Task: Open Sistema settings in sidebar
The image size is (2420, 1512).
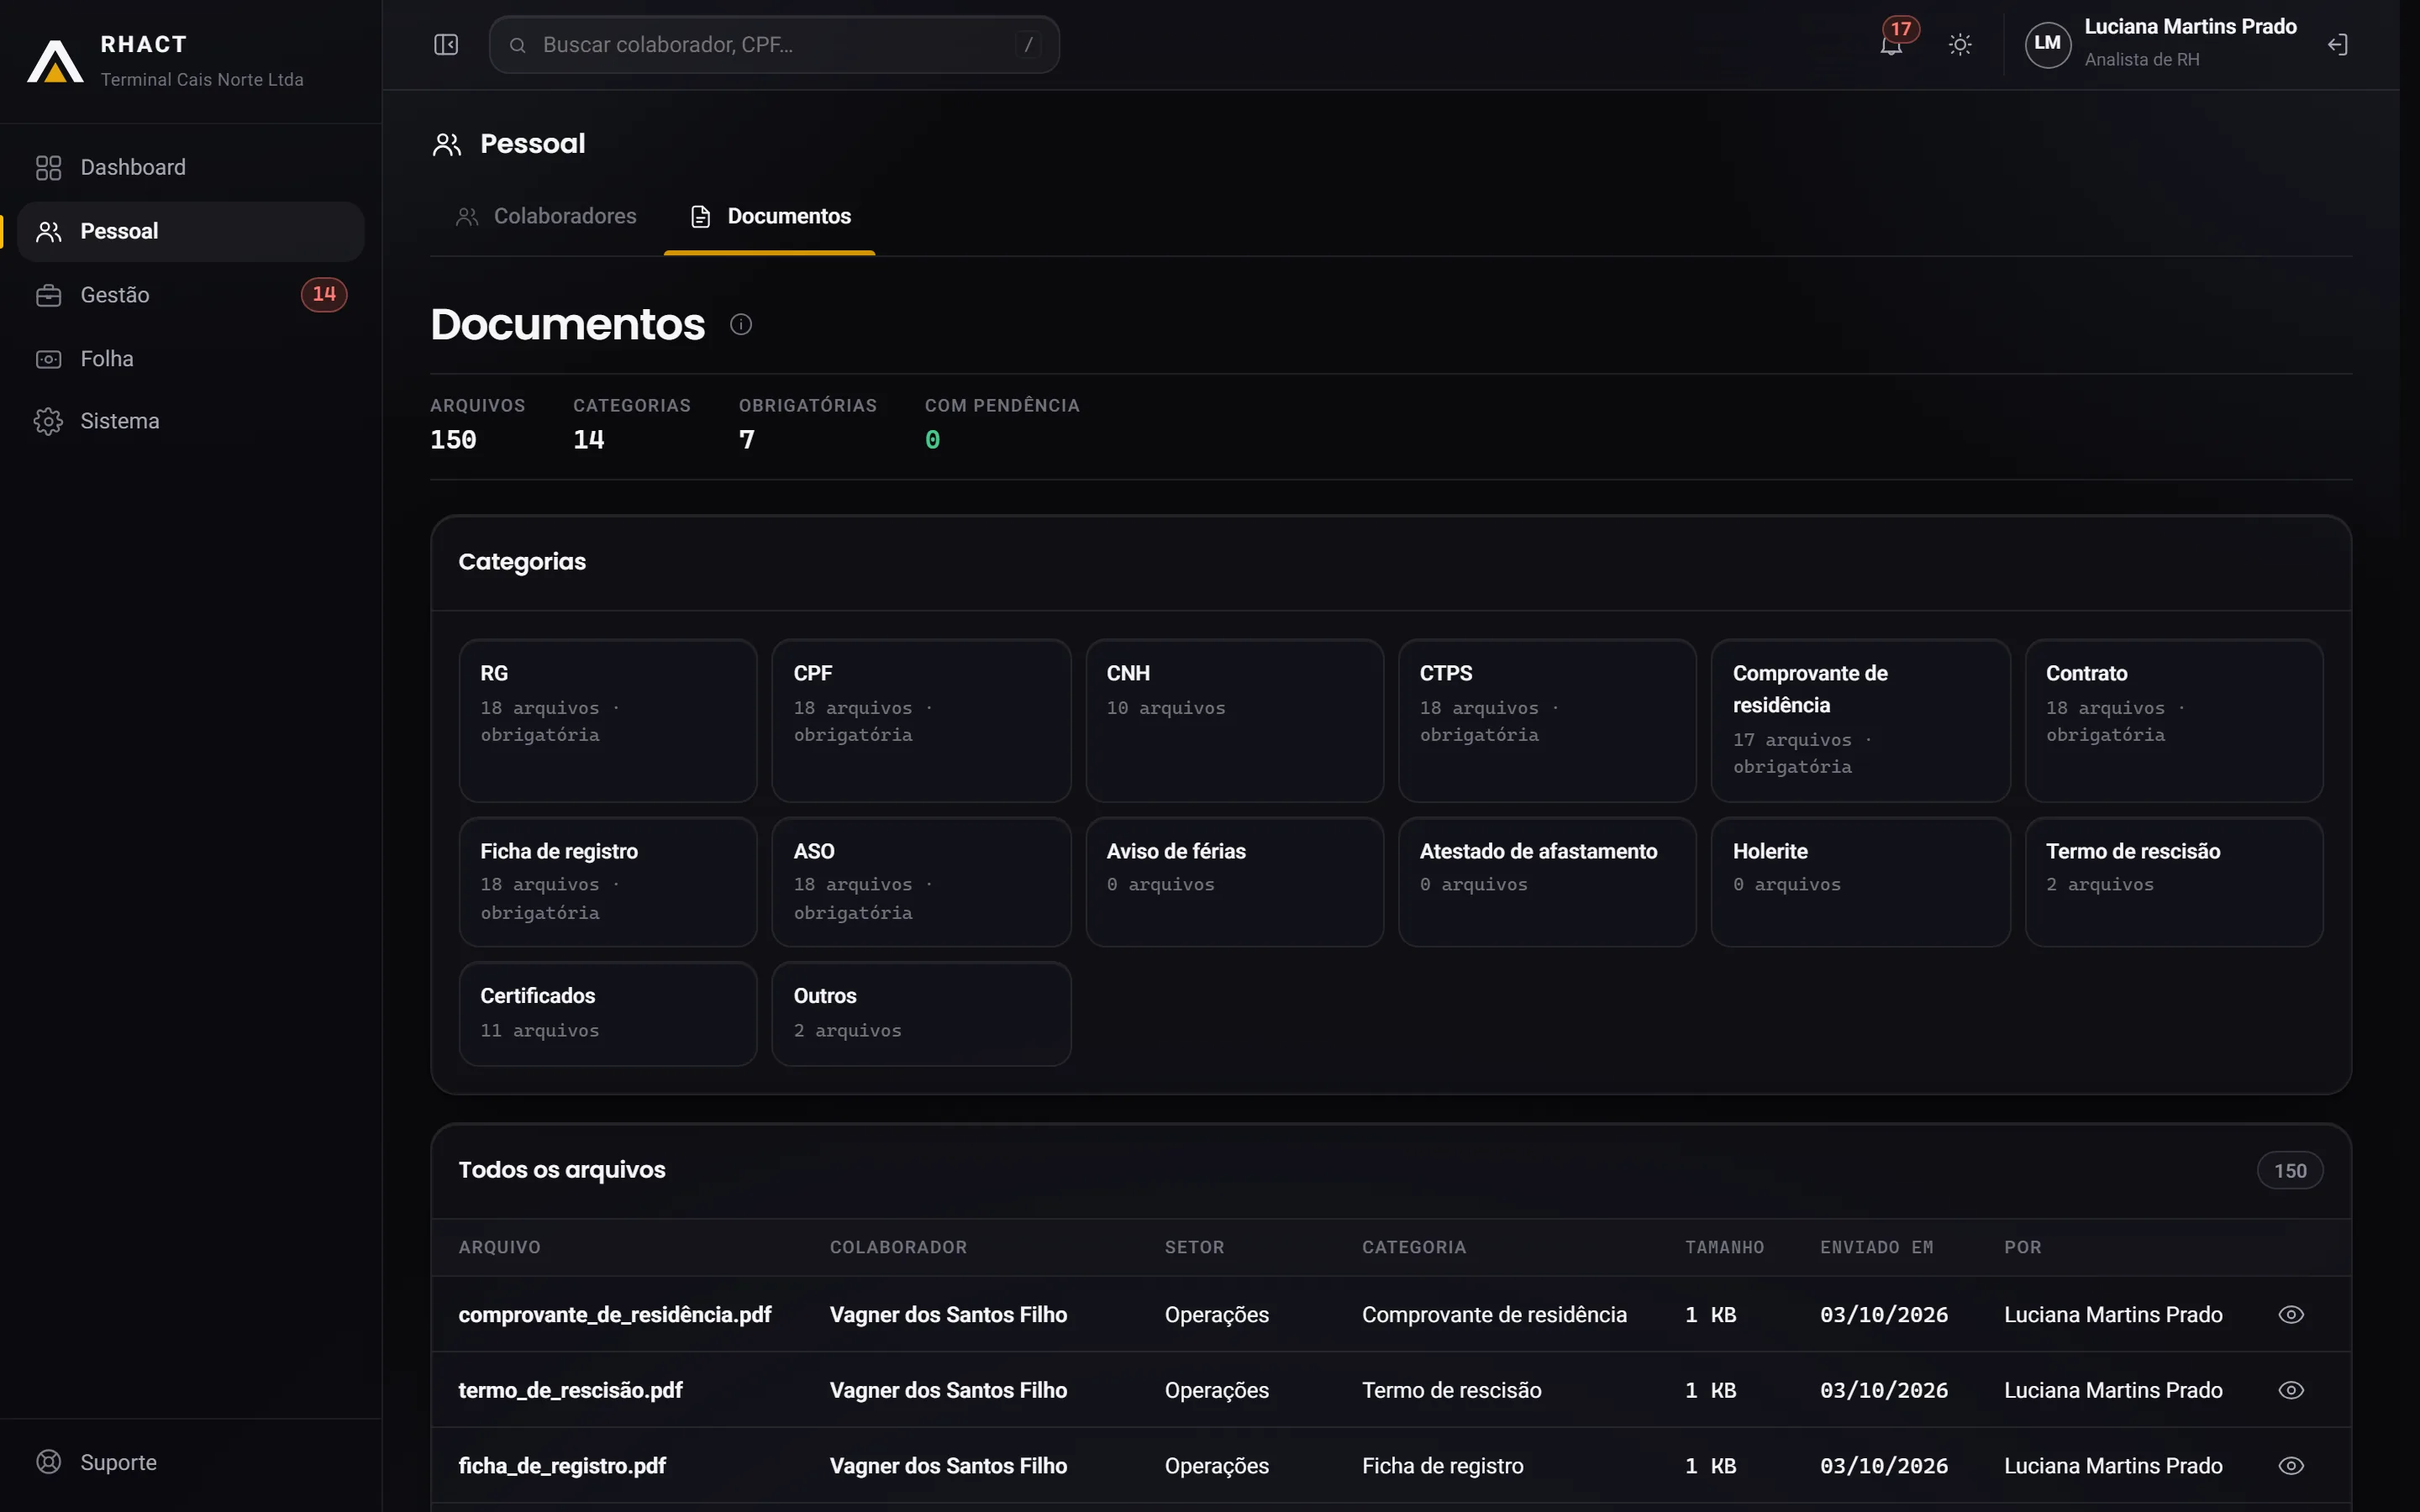Action: coord(190,422)
